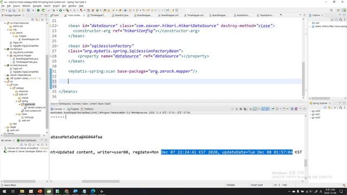Click the Open Perspective icon
This screenshot has width=347, height=195.
tap(338, 10)
